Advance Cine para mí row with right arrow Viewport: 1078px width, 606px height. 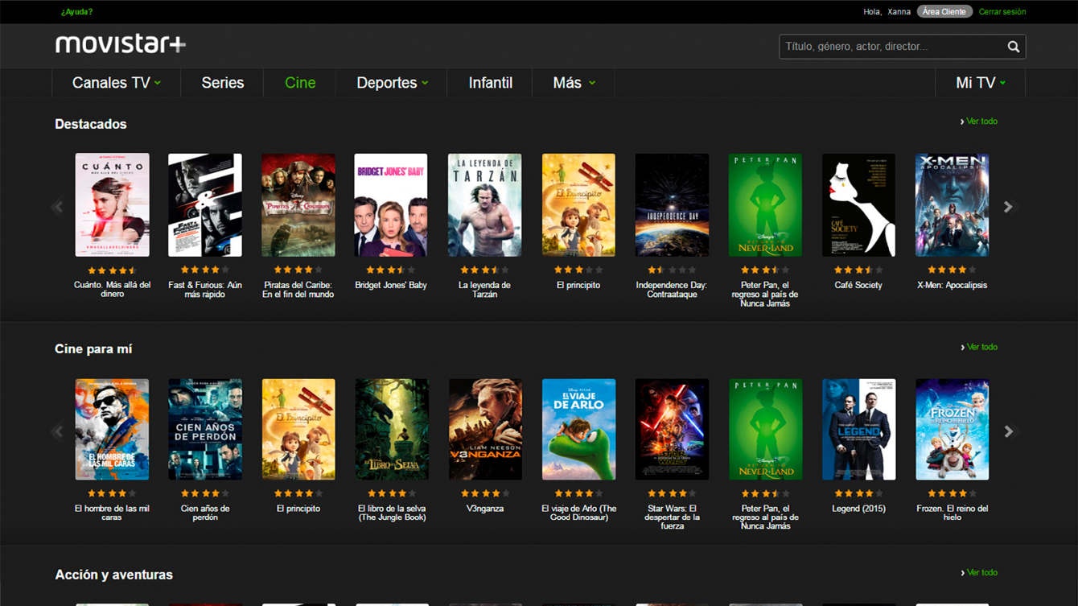[1008, 432]
